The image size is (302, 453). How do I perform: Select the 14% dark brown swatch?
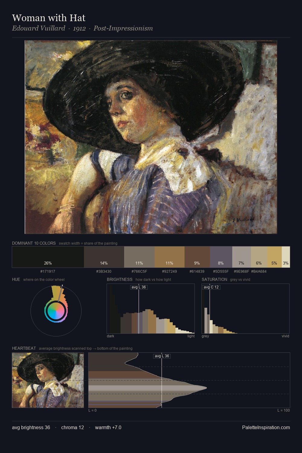[x=104, y=257]
